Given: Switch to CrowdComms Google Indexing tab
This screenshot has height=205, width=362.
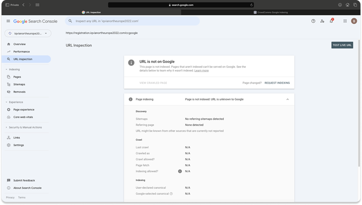Looking at the screenshot, I should tap(271, 12).
